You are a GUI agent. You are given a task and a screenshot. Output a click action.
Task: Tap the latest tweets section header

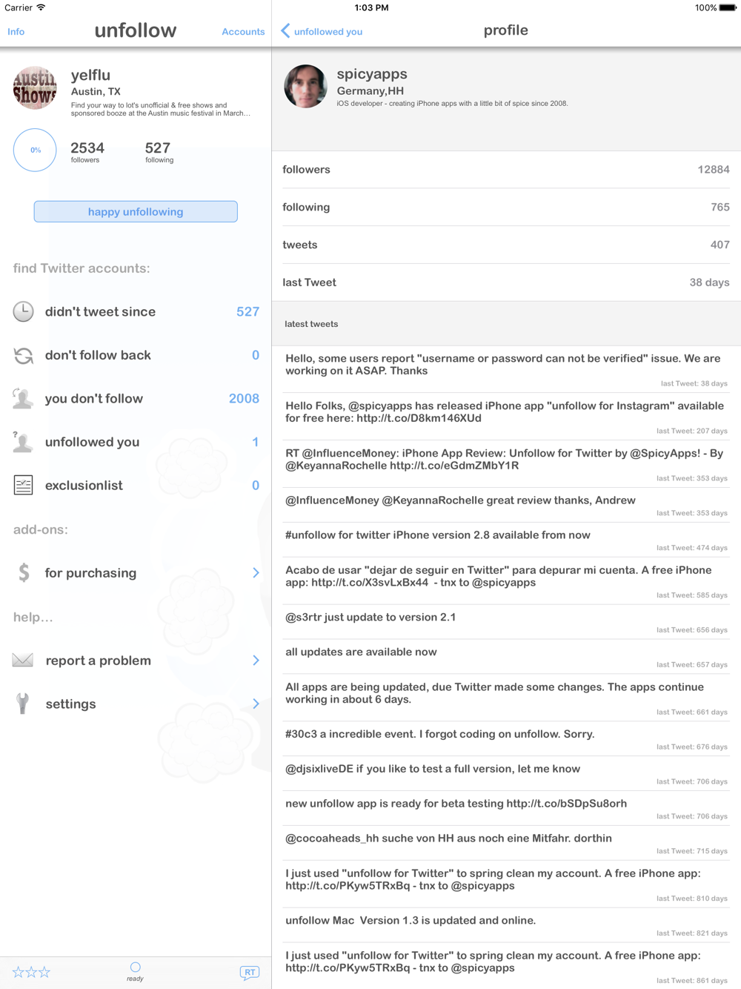[x=506, y=324]
